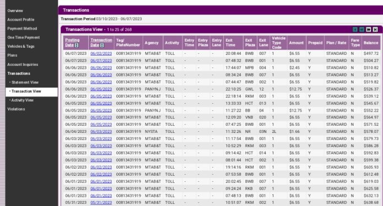The image size is (383, 206).
Task: Open transaction date link for 07:44:47 exit
Action: coord(101,82)
